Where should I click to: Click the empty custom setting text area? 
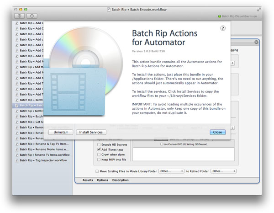(x=184, y=154)
